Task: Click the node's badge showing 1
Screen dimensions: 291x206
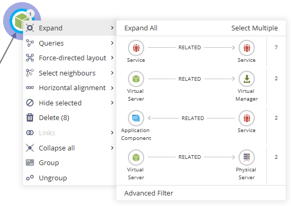Action: tap(30, 14)
